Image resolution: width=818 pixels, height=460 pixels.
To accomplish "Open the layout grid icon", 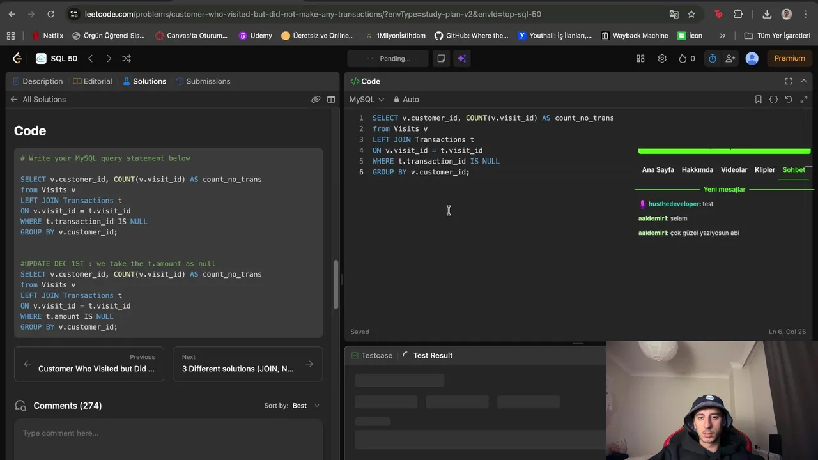I will click(x=640, y=58).
